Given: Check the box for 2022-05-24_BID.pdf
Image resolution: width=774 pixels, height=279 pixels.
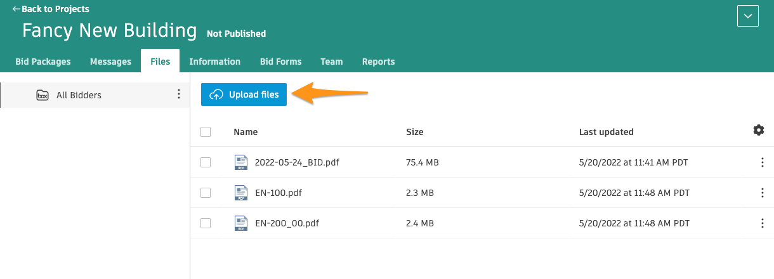Looking at the screenshot, I should click(206, 162).
